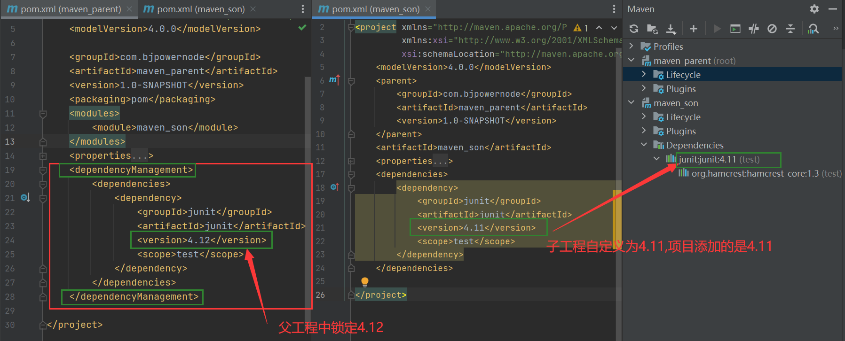The image size is (845, 341).
Task: Reload all Maven projects
Action: point(634,29)
